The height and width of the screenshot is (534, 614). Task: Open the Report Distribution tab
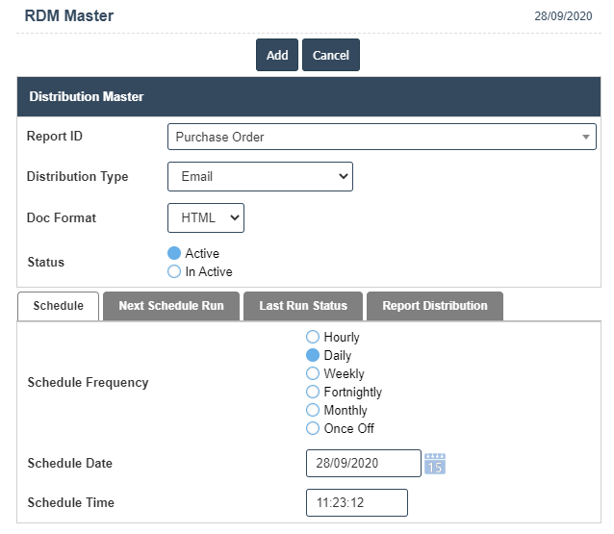pos(435,306)
